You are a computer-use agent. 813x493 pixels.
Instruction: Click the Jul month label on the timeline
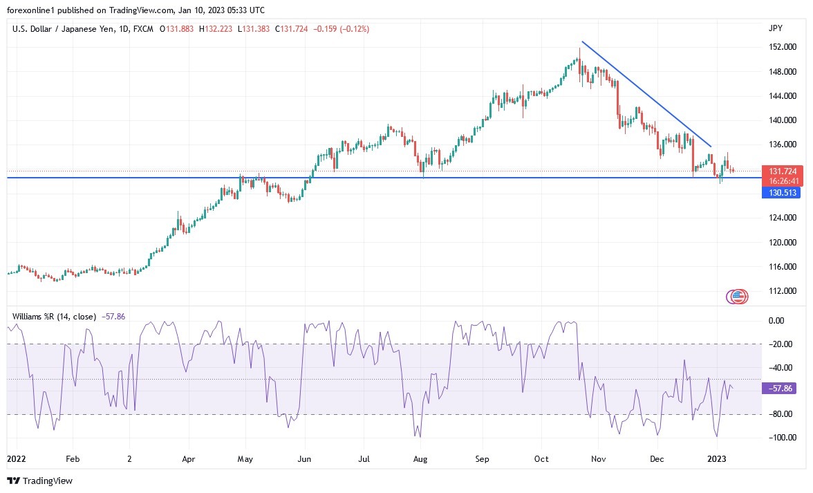coord(364,458)
